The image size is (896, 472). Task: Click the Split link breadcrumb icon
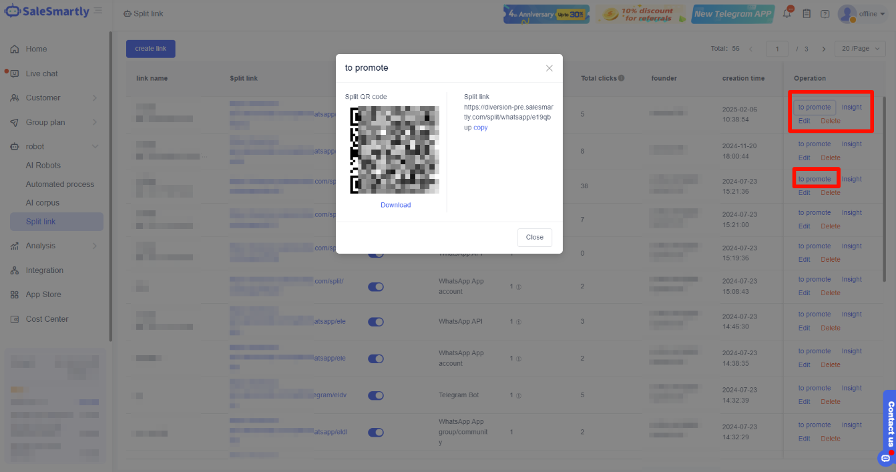(128, 14)
